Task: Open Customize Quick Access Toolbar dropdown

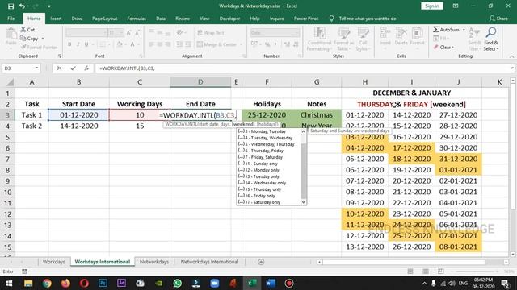Action: click(x=49, y=6)
